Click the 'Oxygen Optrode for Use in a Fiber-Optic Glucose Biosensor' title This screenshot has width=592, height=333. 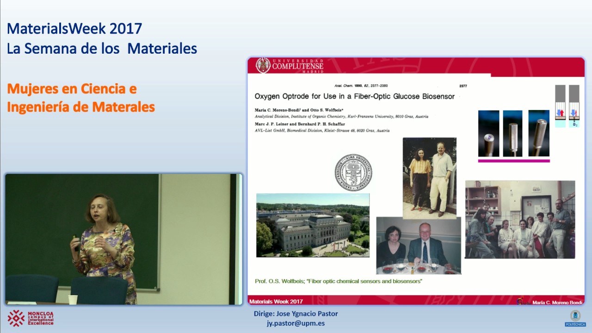click(355, 96)
